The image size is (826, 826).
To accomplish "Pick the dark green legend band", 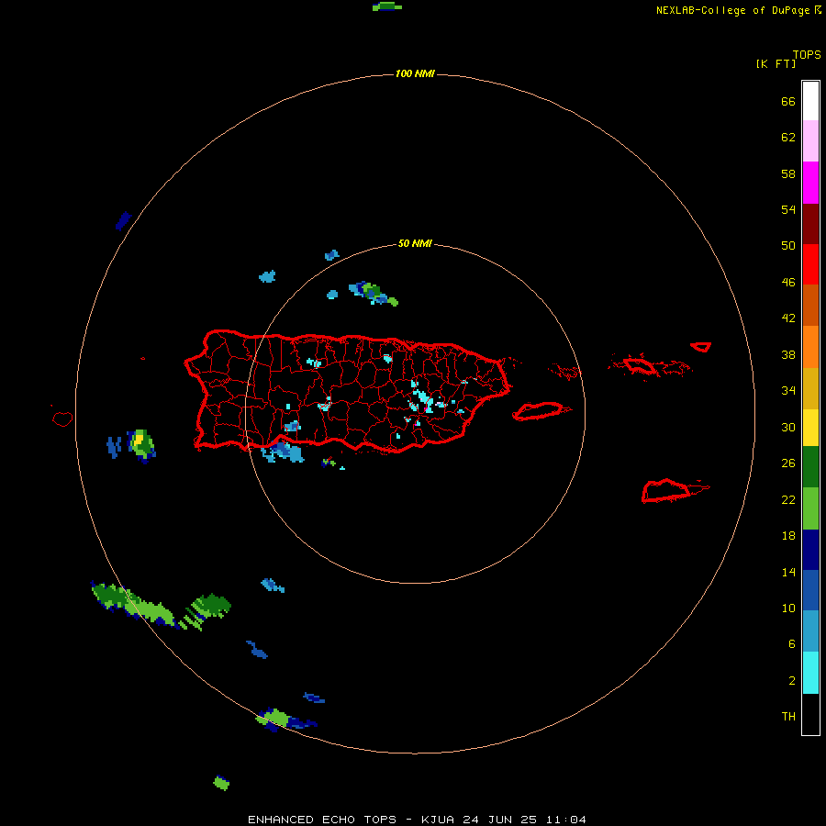I will coord(810,467).
